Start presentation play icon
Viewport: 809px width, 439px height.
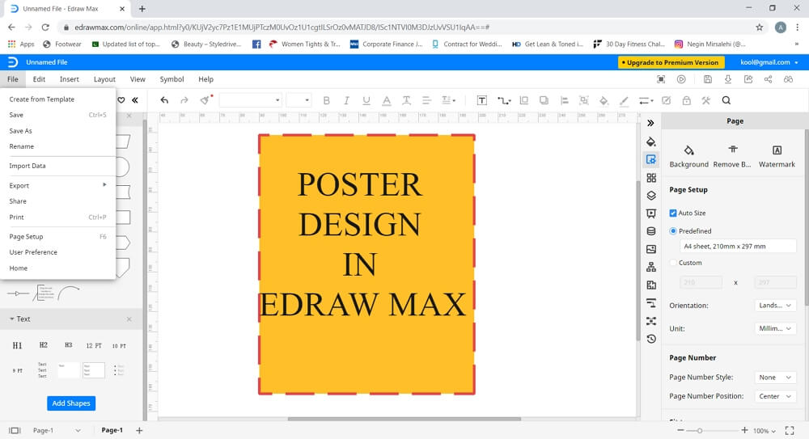click(x=681, y=79)
